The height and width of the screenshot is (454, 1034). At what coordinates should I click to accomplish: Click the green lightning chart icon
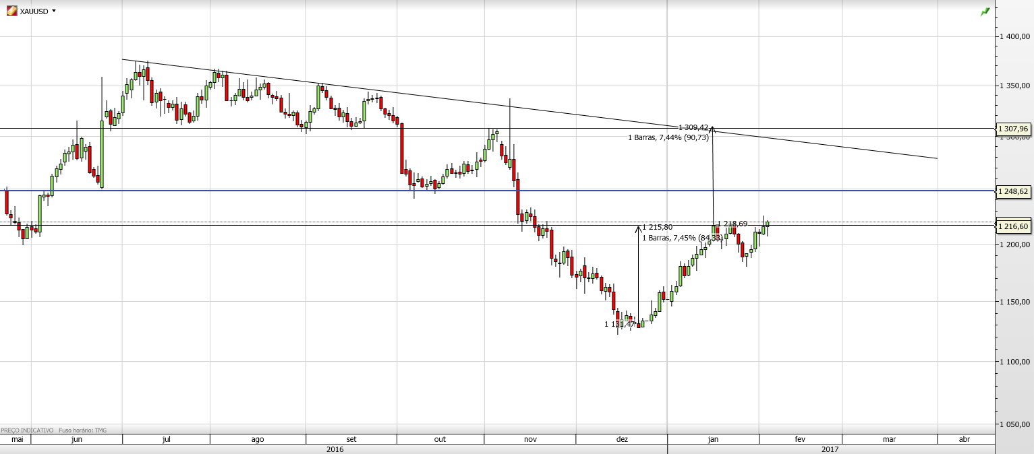985,11
